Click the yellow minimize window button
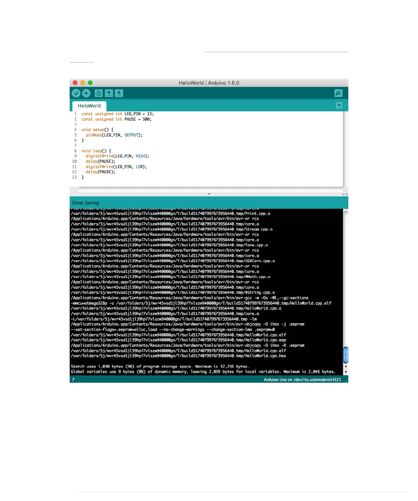This screenshot has width=418, height=501. [x=82, y=83]
